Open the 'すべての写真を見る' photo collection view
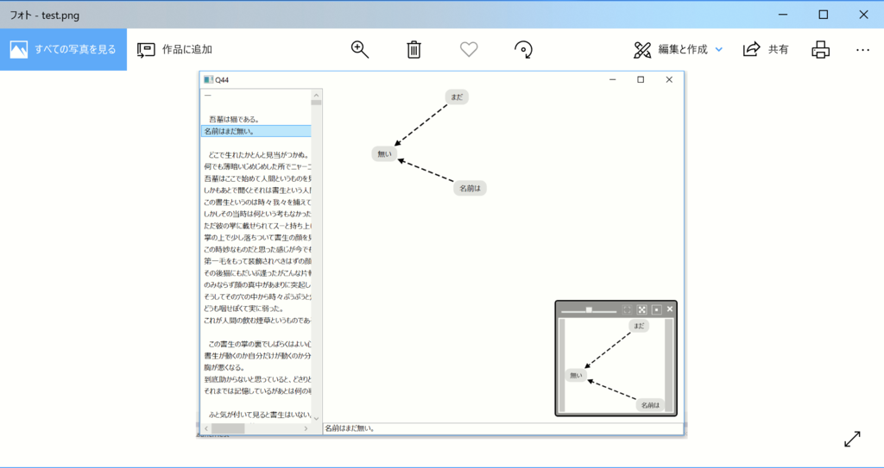This screenshot has width=884, height=468. click(x=63, y=50)
